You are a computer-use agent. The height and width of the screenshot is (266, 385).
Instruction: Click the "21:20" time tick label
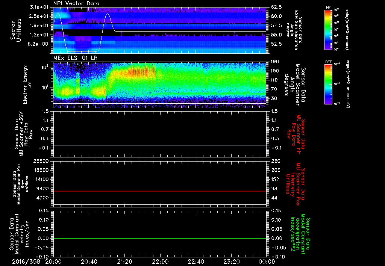click(x=124, y=262)
